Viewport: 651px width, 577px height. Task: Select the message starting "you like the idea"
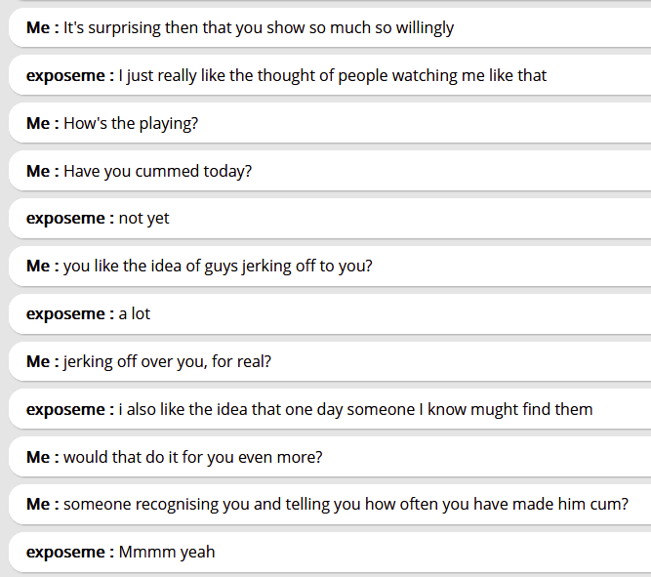218,266
